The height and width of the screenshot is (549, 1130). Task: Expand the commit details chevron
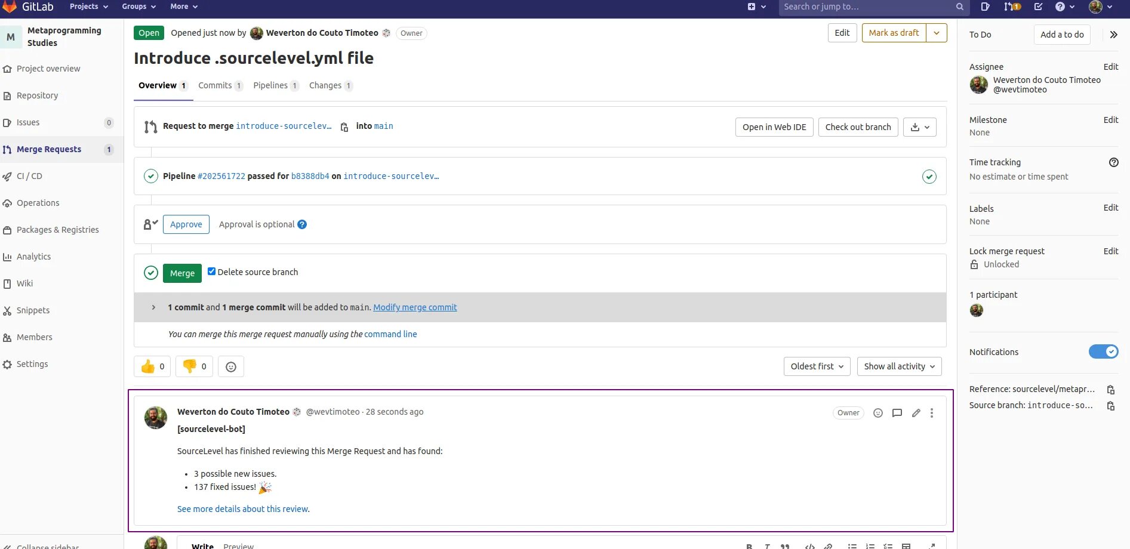point(153,307)
